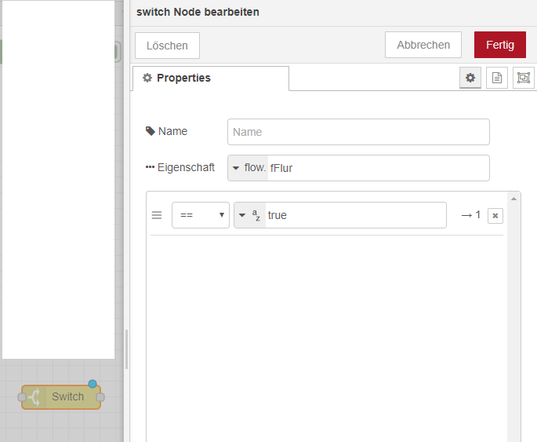
Task: Confirm changes with the Fertig button
Action: coord(499,45)
